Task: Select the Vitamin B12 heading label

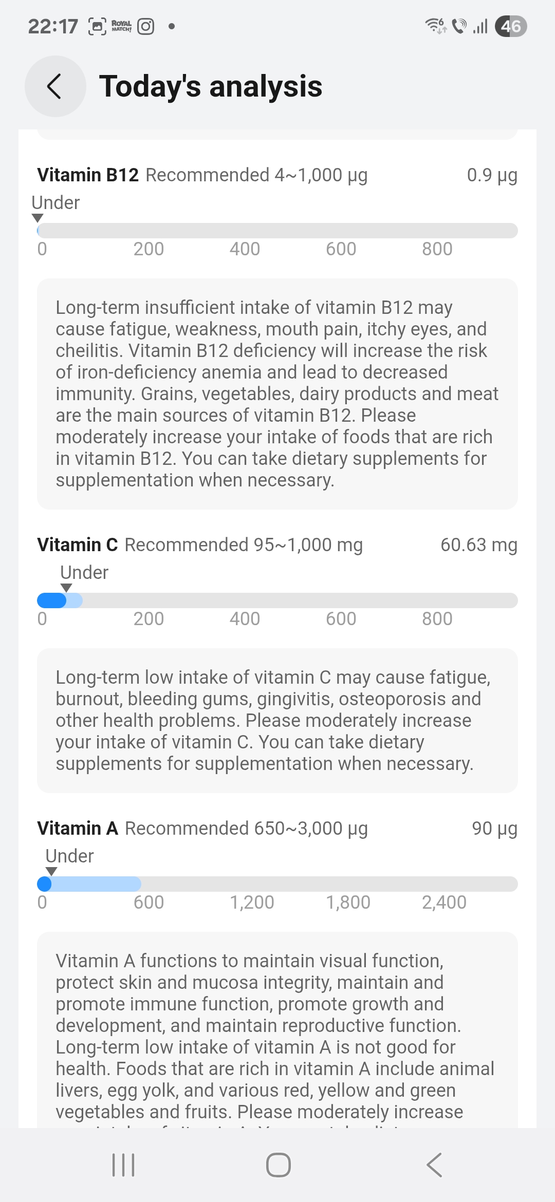Action: (88, 175)
